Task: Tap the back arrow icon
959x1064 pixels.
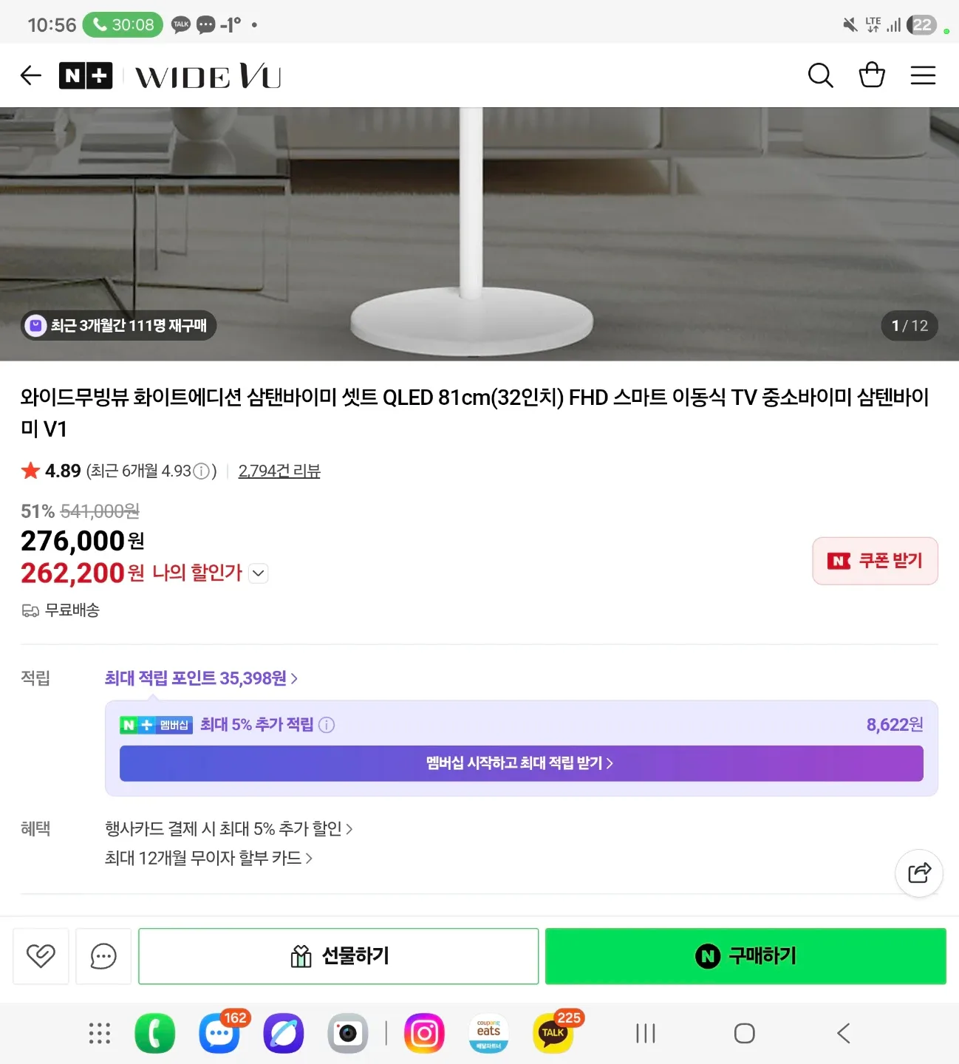Action: (x=30, y=75)
